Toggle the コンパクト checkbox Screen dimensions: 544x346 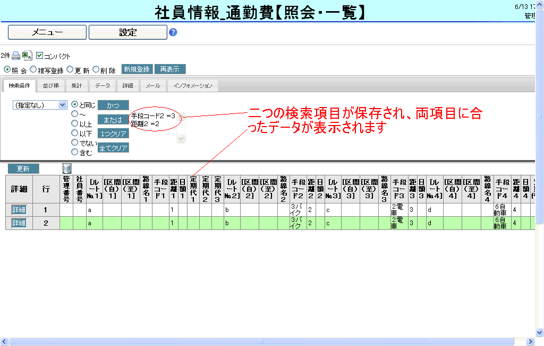click(x=39, y=56)
